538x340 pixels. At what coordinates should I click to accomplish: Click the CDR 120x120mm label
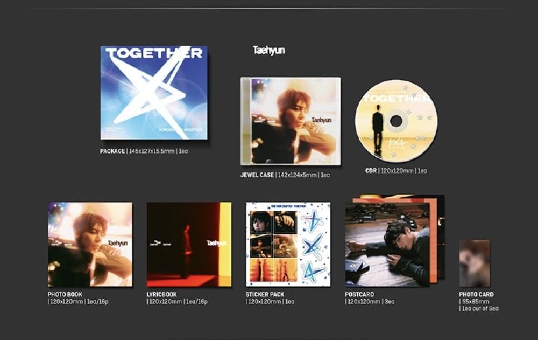coord(397,170)
